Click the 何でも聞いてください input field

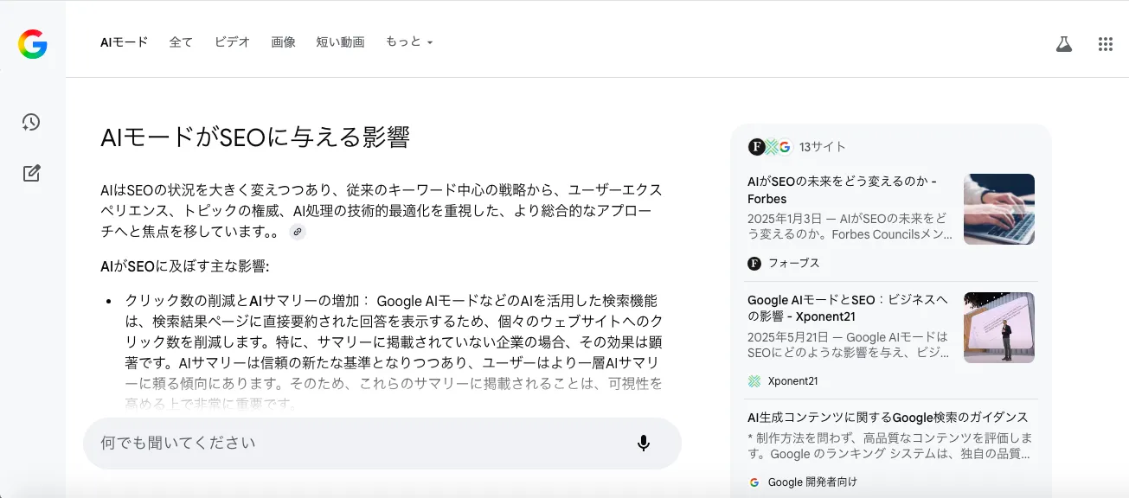(x=382, y=444)
